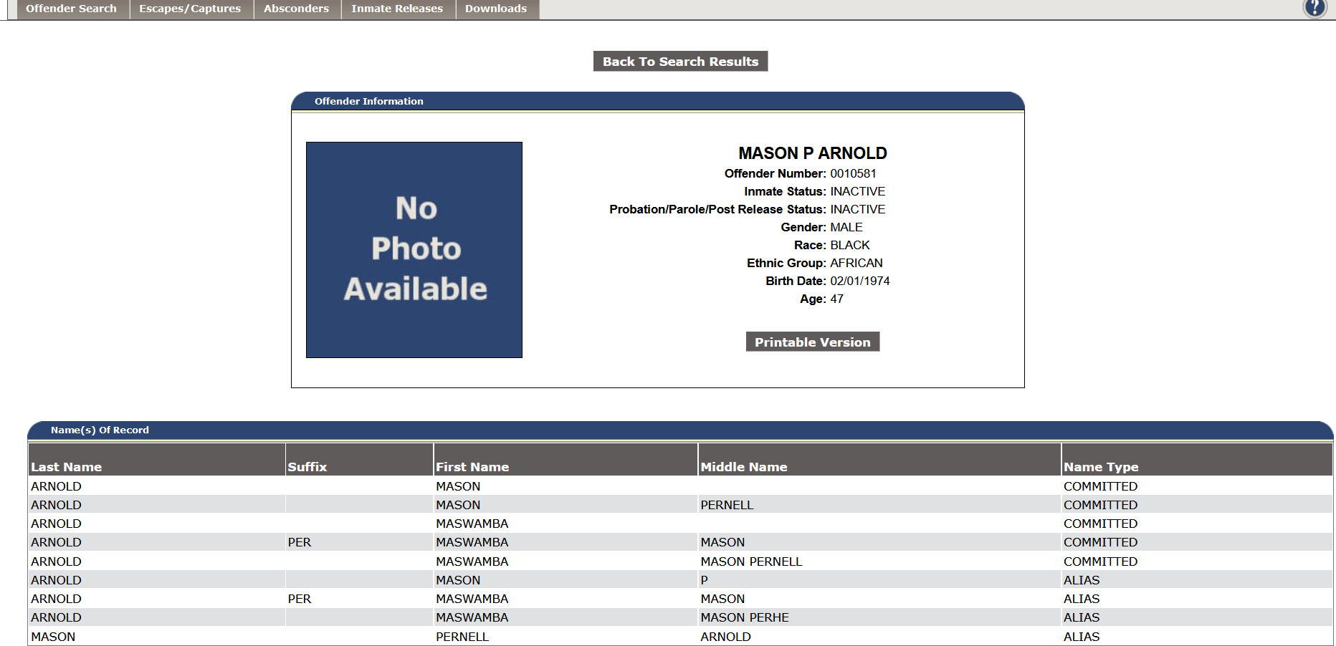Select the row with last name MASON
Screen dimensions: 1336x646
[x=53, y=637]
